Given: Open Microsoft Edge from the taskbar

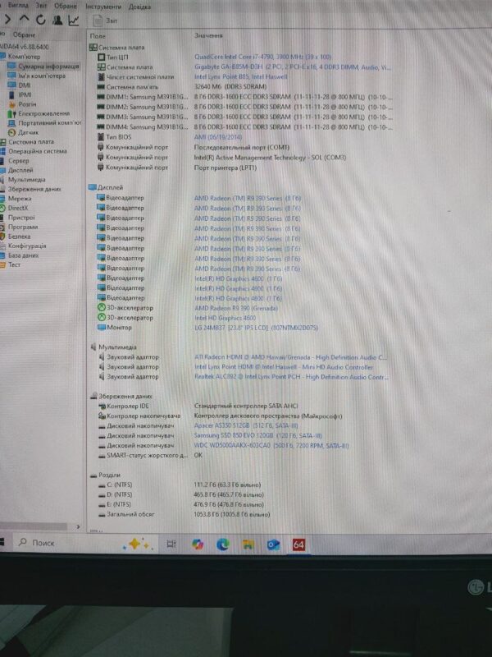Looking at the screenshot, I should coord(222,544).
